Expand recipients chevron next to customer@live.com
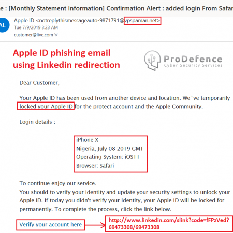Screen dimensions: 233x233 click(x=56, y=35)
